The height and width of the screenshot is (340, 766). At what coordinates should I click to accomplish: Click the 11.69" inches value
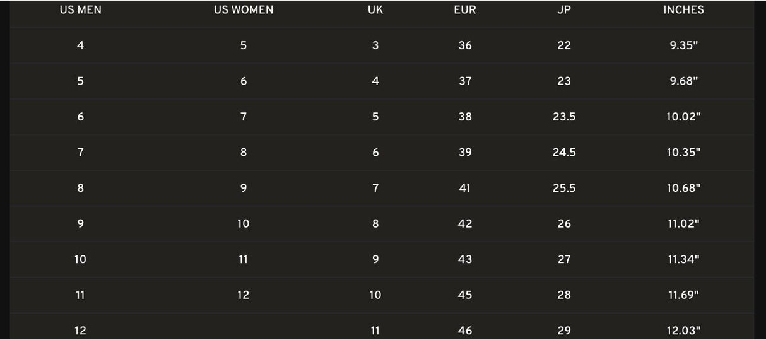683,295
